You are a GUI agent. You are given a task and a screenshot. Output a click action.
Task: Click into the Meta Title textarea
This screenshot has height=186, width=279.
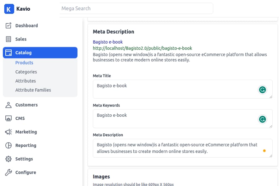point(183,89)
